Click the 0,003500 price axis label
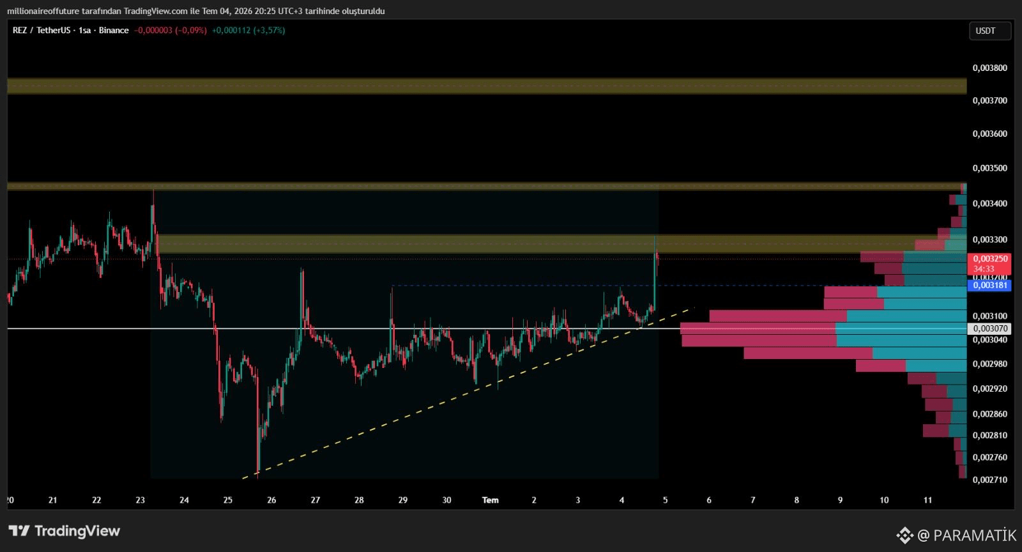 coord(989,168)
